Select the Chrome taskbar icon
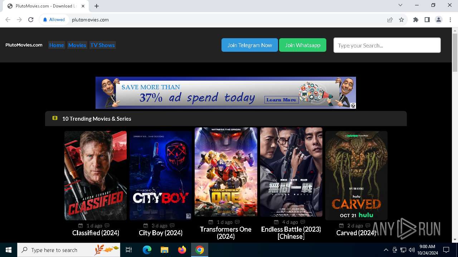 [200, 250]
